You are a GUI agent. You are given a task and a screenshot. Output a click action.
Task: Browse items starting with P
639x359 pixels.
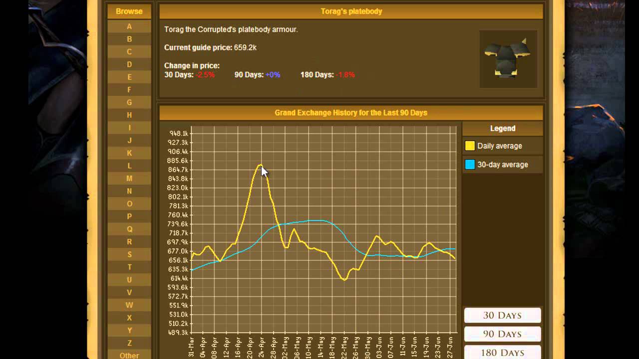coord(129,216)
